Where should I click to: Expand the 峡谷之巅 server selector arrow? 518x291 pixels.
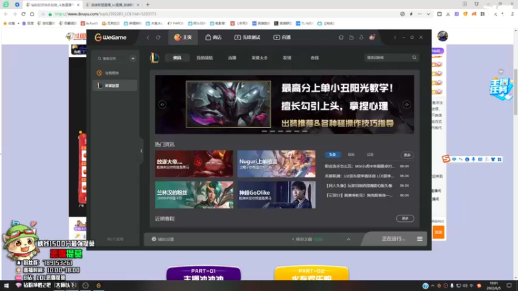point(348,239)
